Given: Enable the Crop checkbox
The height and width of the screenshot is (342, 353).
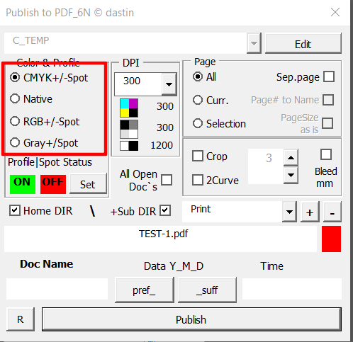Looking at the screenshot, I should (198, 156).
